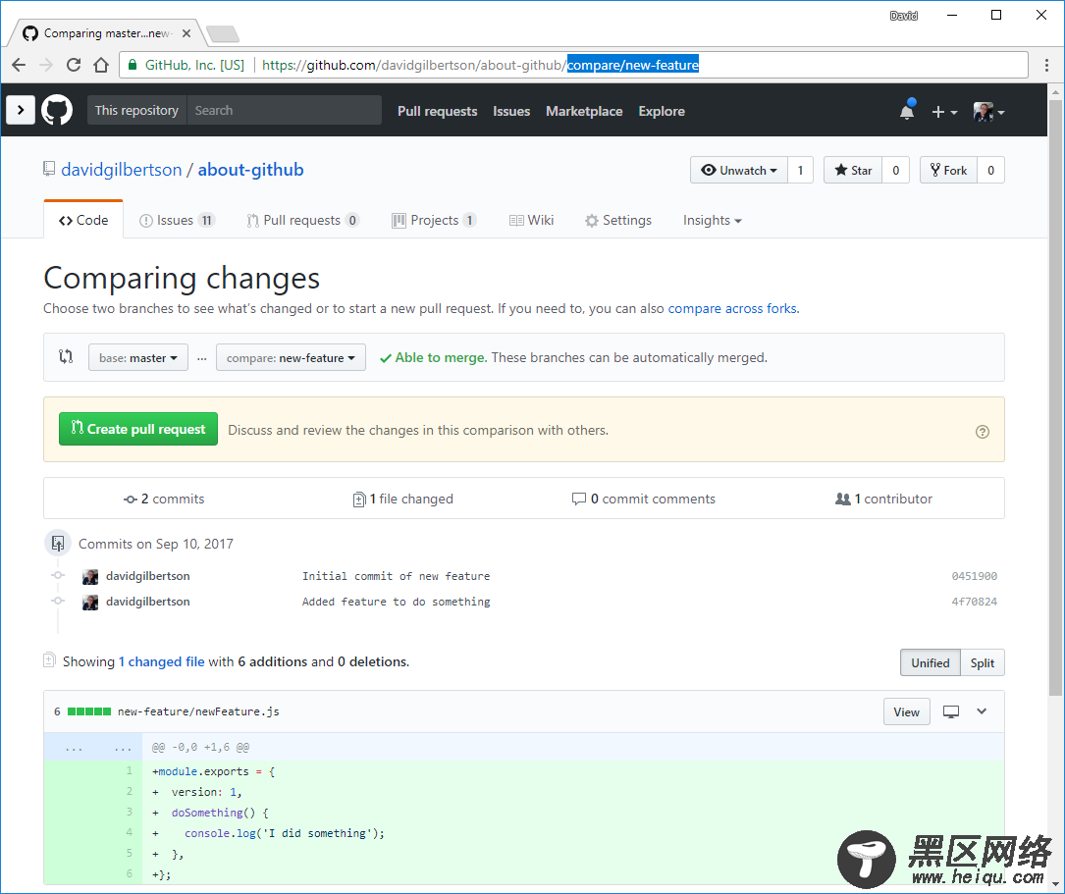Fork the repository
The height and width of the screenshot is (894, 1065).
pos(949,171)
